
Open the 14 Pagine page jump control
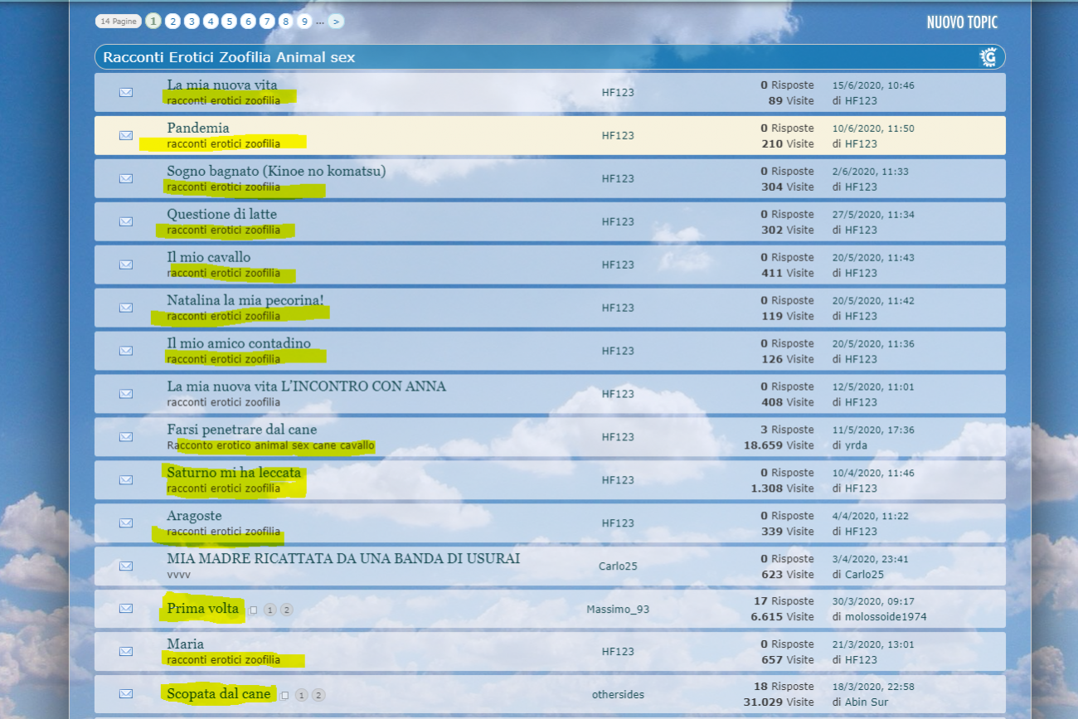click(x=118, y=22)
